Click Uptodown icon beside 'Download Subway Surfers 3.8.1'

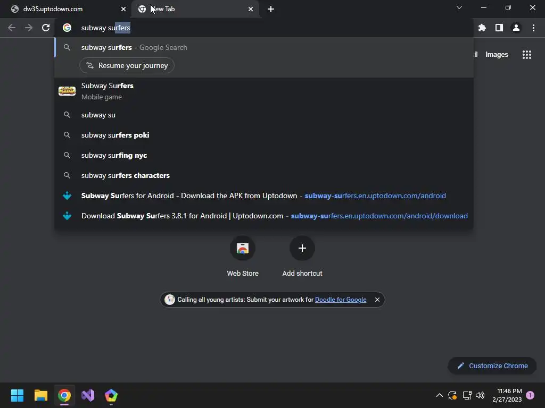(x=67, y=216)
